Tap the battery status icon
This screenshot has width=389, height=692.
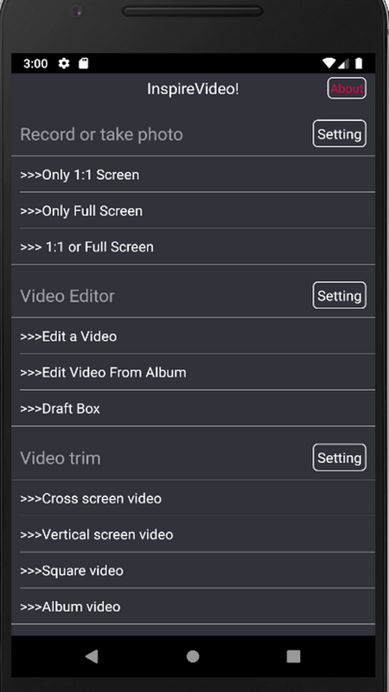pos(359,63)
